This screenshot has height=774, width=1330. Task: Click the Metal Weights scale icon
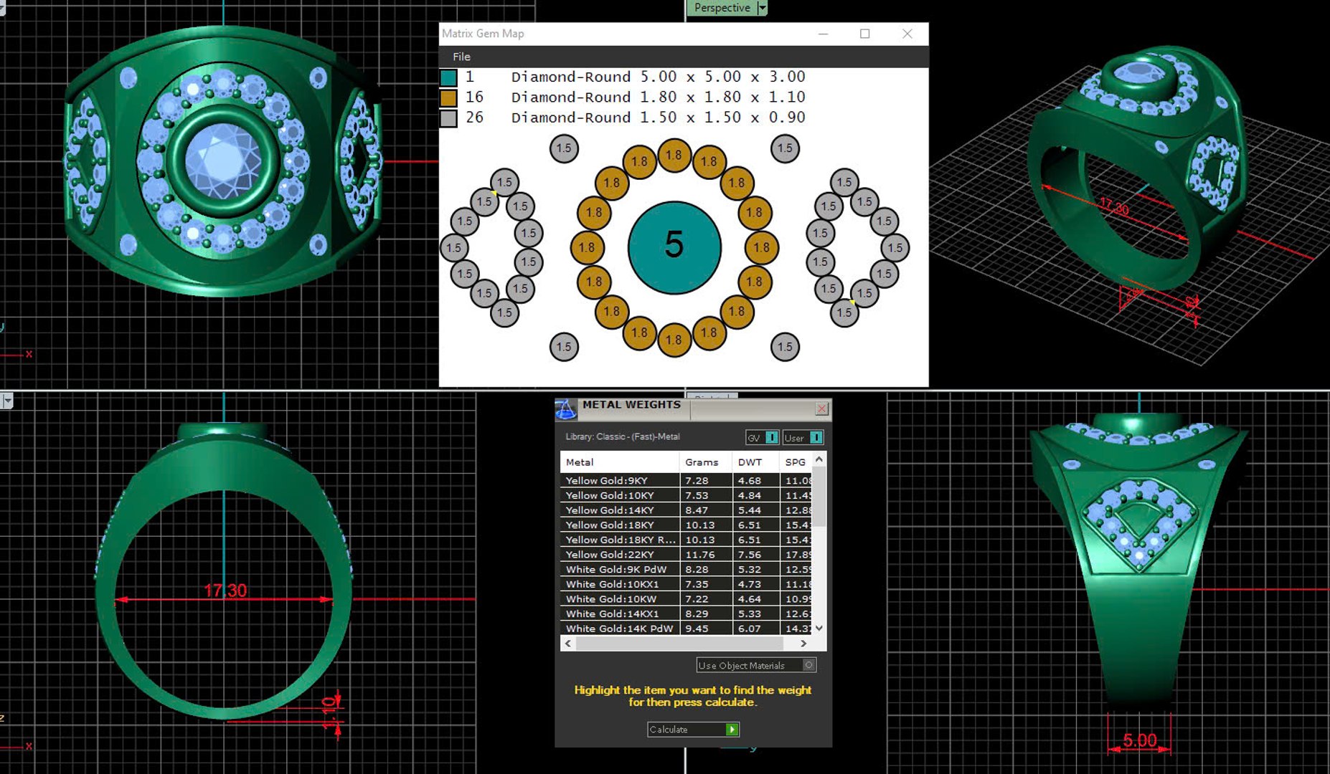[565, 408]
